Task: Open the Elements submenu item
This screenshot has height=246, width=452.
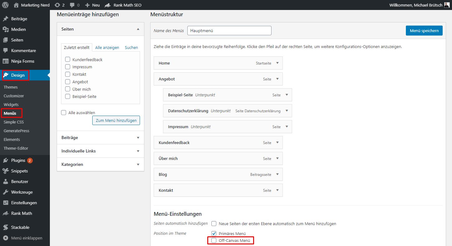Action: coord(12,139)
